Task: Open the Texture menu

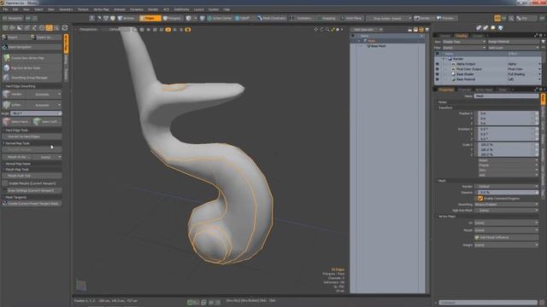Action: click(x=83, y=9)
